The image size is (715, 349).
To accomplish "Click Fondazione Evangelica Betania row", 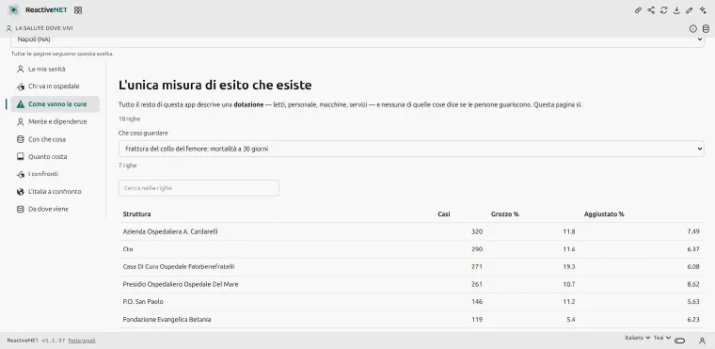I will point(411,319).
